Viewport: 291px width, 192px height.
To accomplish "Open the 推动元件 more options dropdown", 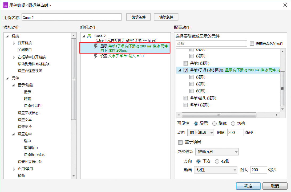I will (217, 152).
